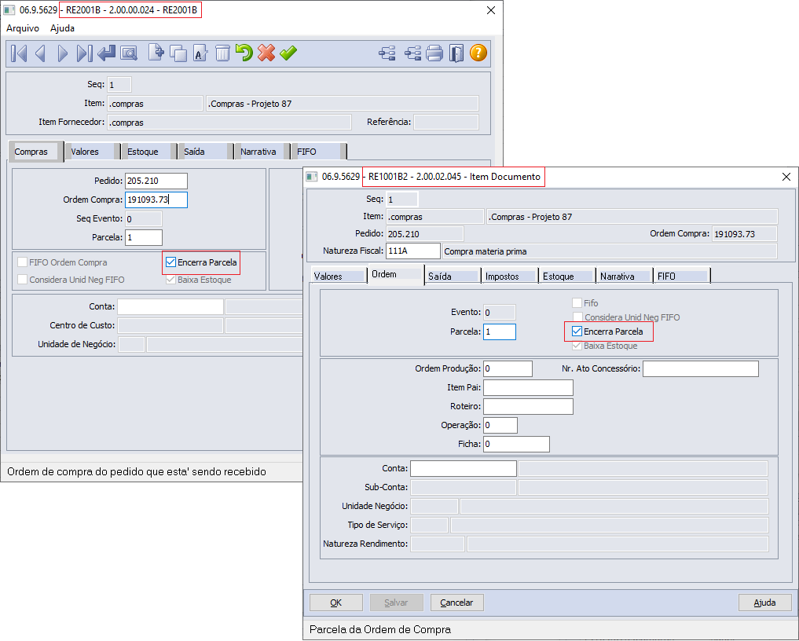Click the Pedido field in RE2001B
The width and height of the screenshot is (799, 641).
[156, 181]
